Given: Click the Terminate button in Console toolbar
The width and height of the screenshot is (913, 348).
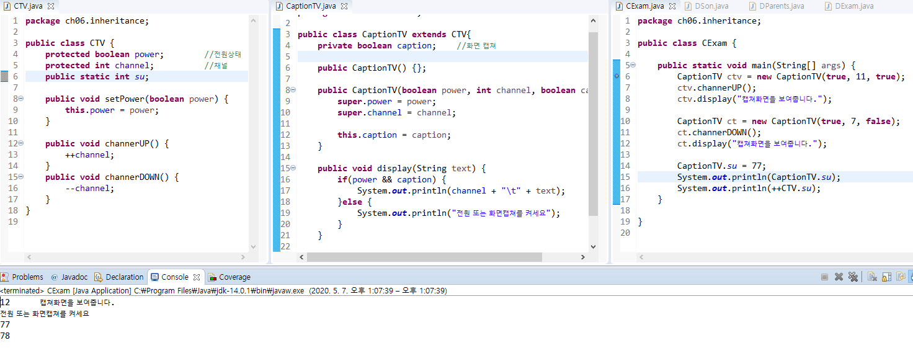Looking at the screenshot, I should click(x=824, y=277).
